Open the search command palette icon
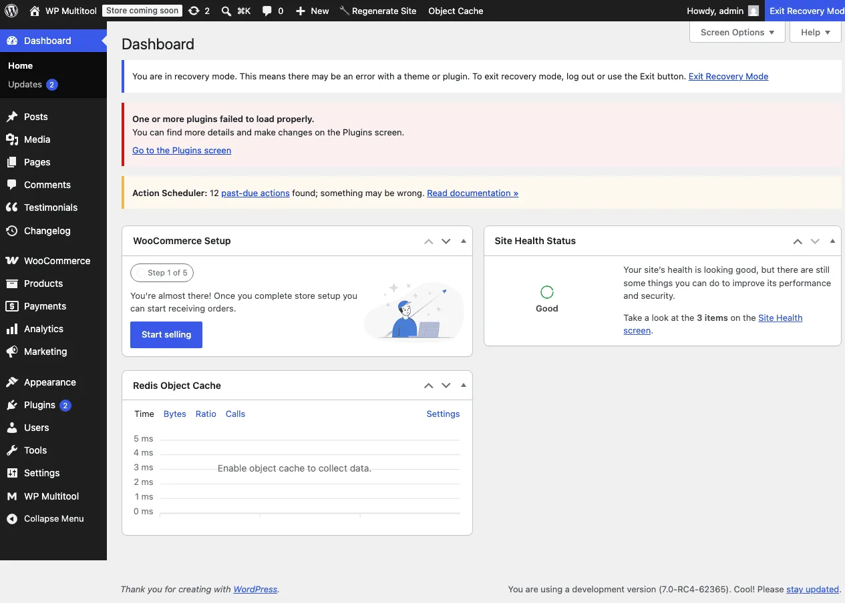This screenshot has width=845, height=603. tap(226, 11)
